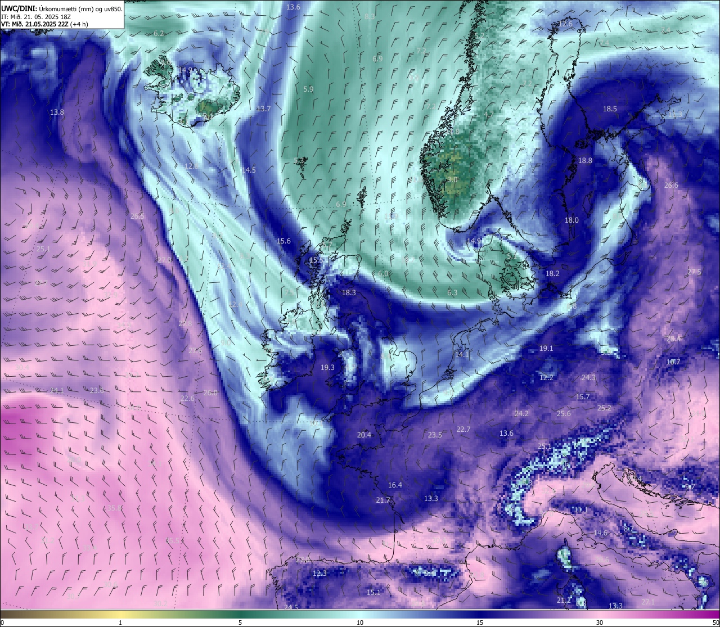Click the 24.2 value on the map
The width and height of the screenshot is (720, 627).
pos(521,414)
